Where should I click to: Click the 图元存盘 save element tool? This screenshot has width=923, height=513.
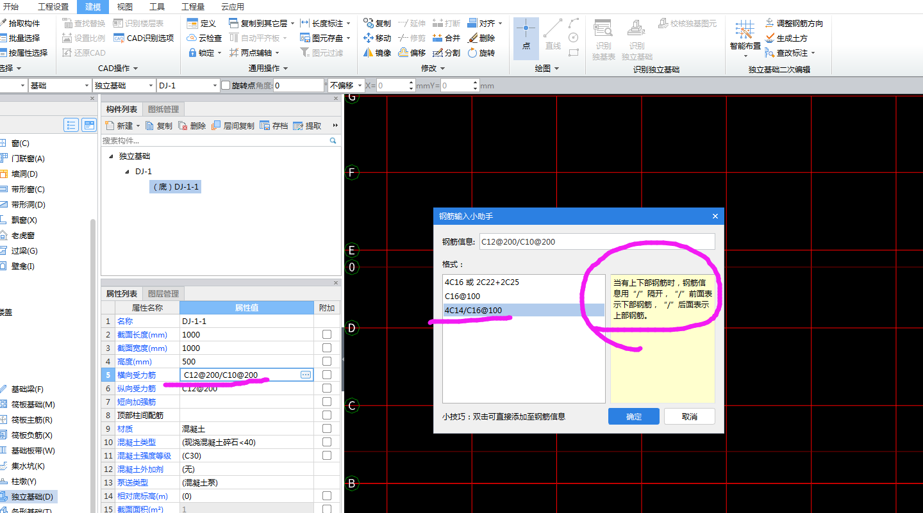point(325,38)
